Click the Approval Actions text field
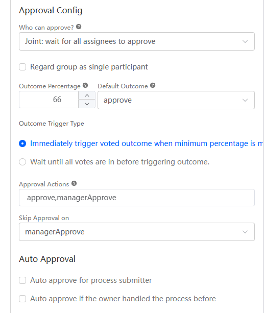 pos(137,198)
